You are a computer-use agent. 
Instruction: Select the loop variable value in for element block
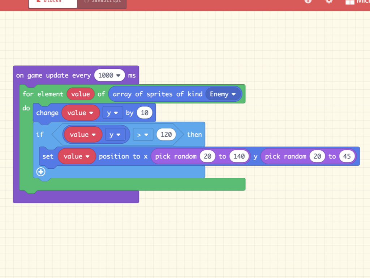[81, 94]
